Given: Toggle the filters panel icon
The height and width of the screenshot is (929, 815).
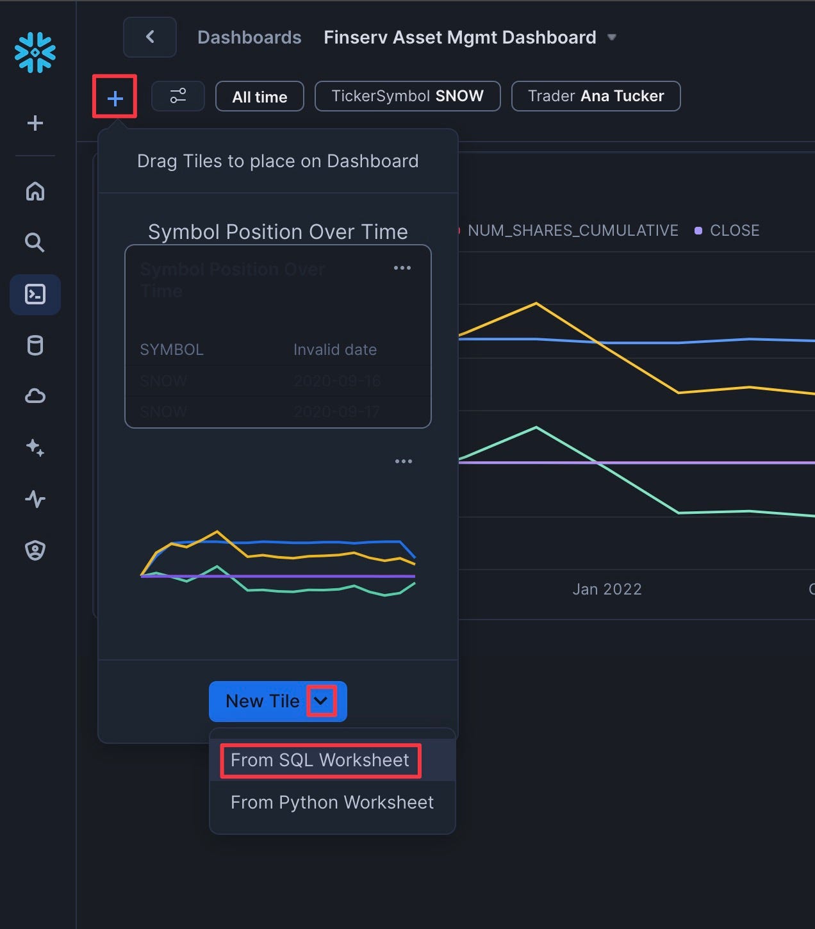Looking at the screenshot, I should [178, 96].
